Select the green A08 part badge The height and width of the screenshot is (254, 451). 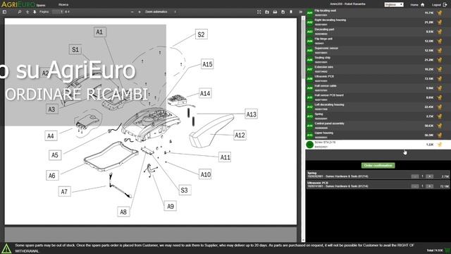click(x=310, y=78)
